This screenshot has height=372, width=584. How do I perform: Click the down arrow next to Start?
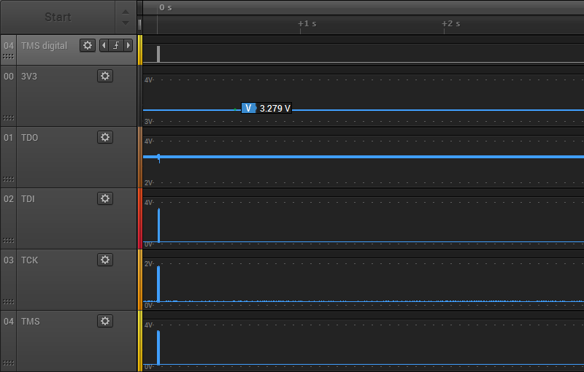click(126, 23)
